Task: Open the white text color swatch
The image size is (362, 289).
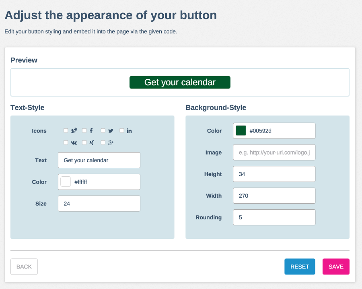Action: [66, 182]
